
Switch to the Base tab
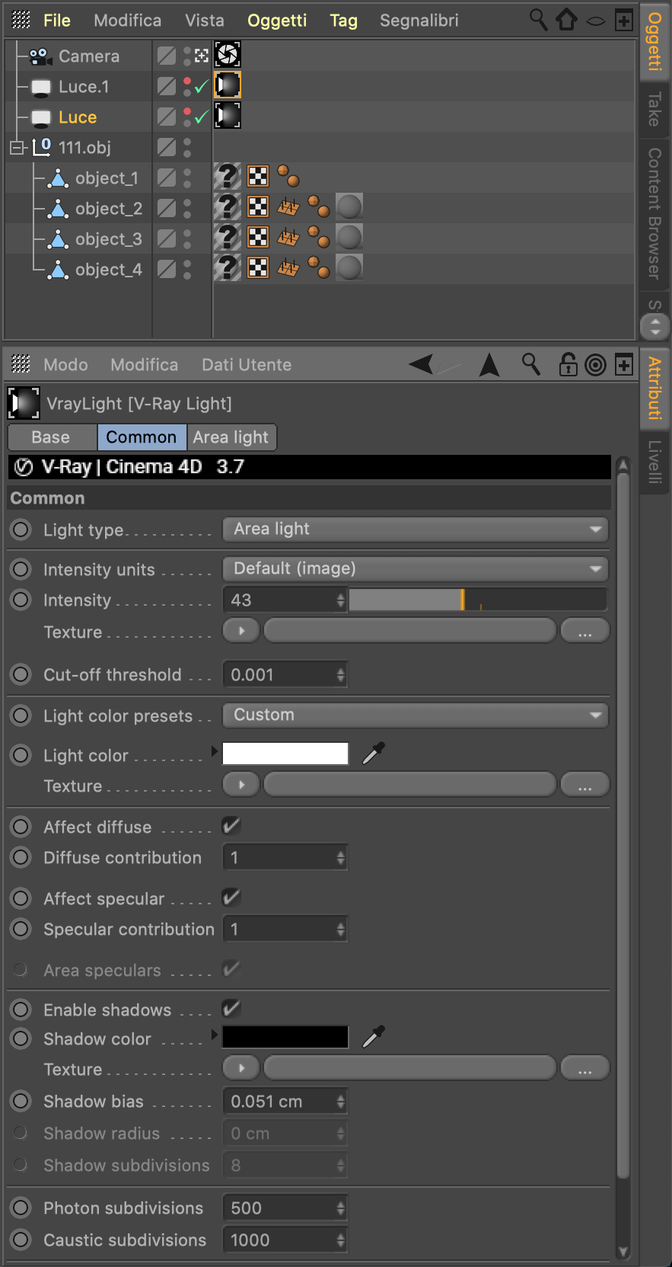(51, 437)
